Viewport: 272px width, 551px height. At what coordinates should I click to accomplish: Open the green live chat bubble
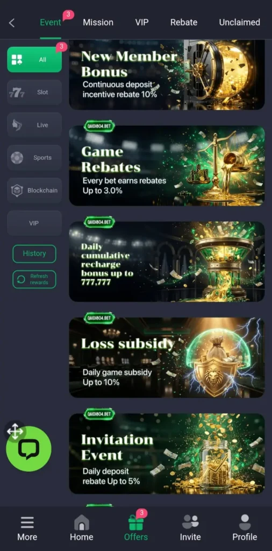click(29, 449)
